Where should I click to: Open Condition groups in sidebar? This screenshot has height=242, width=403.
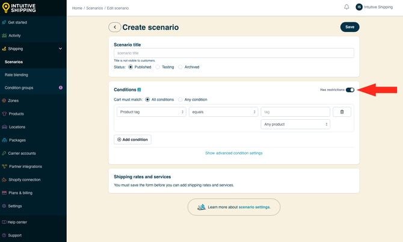(x=19, y=88)
